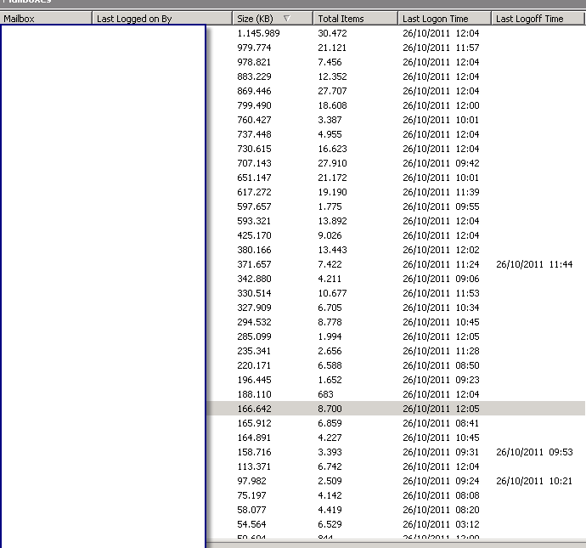This screenshot has width=586, height=548.
Task: Select total items value 27.707
Action: (332, 91)
